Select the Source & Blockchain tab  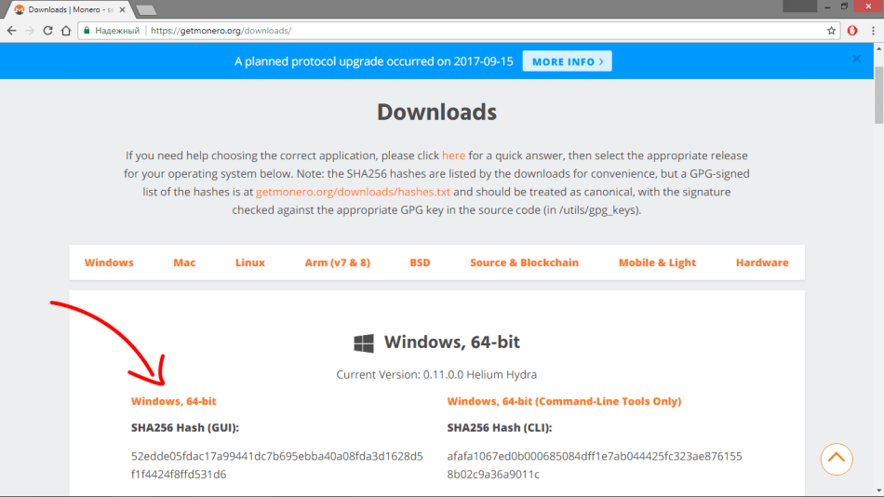click(x=524, y=262)
